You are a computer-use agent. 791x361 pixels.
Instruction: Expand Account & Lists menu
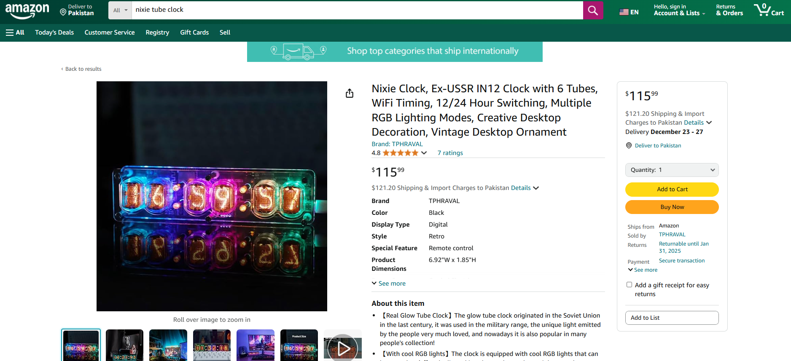(x=679, y=10)
